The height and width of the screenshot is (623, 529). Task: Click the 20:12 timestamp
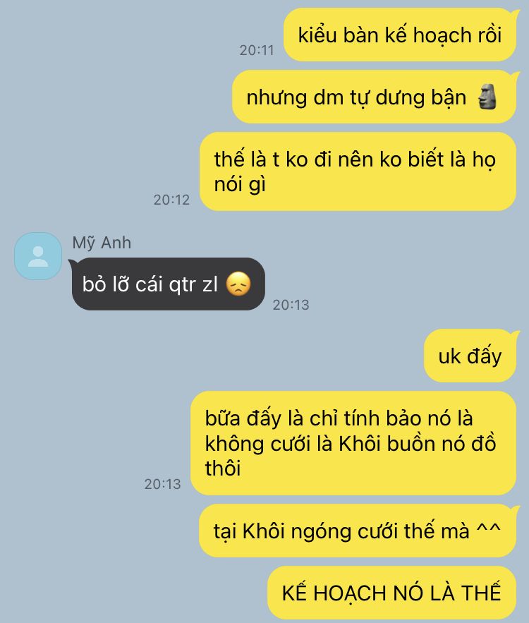point(171,200)
